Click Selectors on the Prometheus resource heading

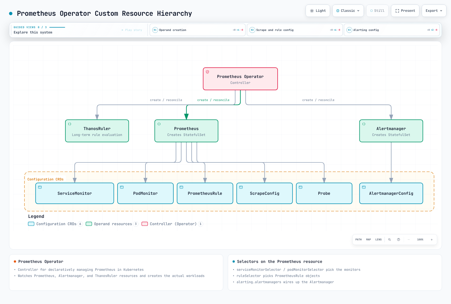(280, 261)
